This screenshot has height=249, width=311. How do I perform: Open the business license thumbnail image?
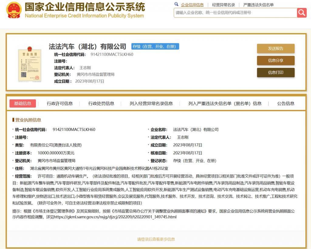pyautogui.click(x=29, y=64)
